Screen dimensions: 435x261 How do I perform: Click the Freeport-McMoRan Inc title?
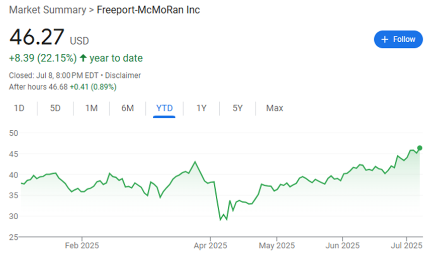pos(148,10)
